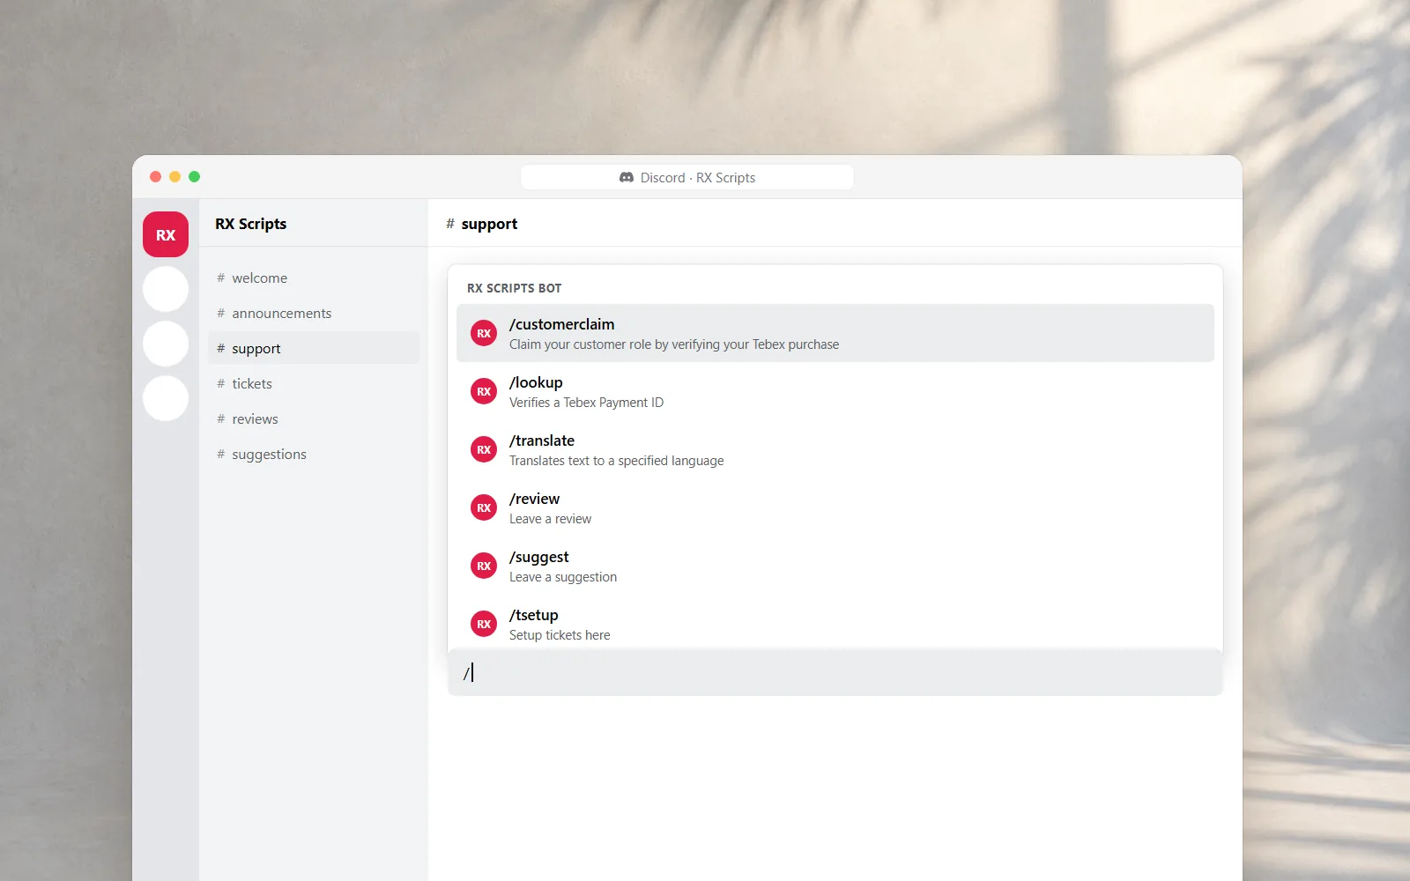Open the welcome channel
This screenshot has width=1410, height=881.
tap(314, 278)
